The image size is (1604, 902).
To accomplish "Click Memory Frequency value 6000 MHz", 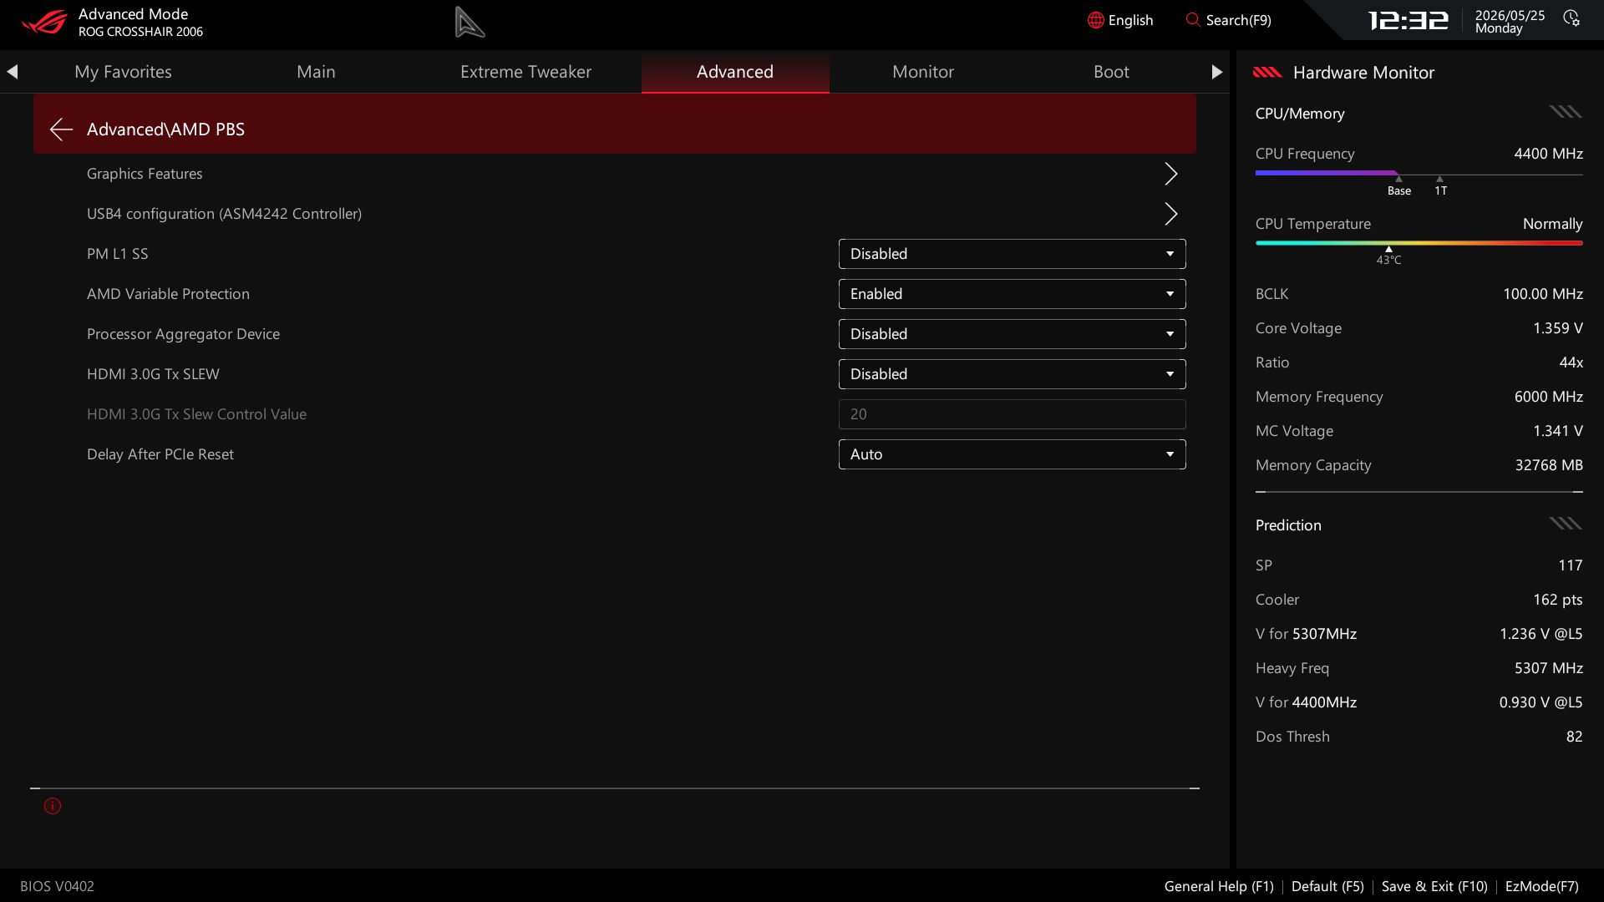I will point(1548,397).
